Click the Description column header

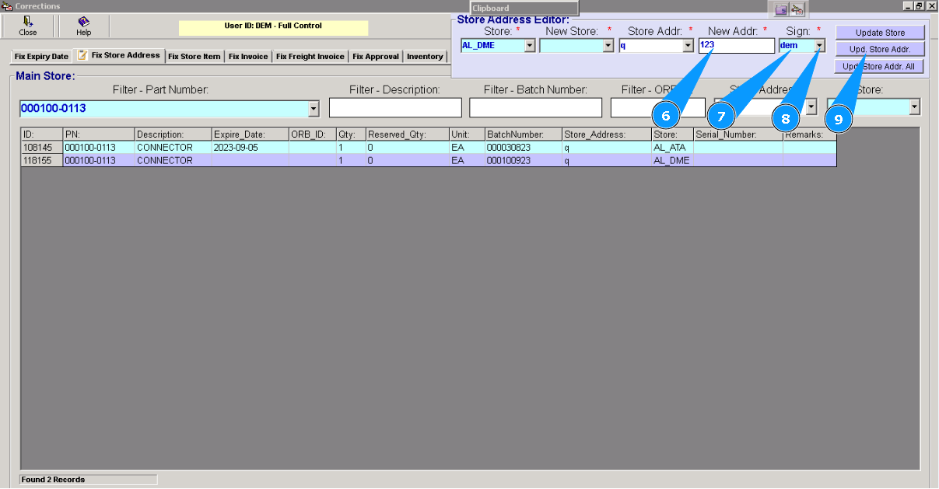point(173,134)
